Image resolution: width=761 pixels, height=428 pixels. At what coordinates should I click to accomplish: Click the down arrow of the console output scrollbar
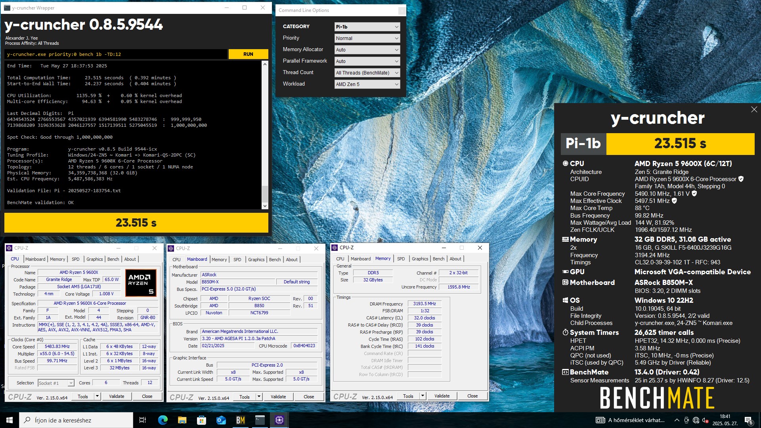point(265,206)
